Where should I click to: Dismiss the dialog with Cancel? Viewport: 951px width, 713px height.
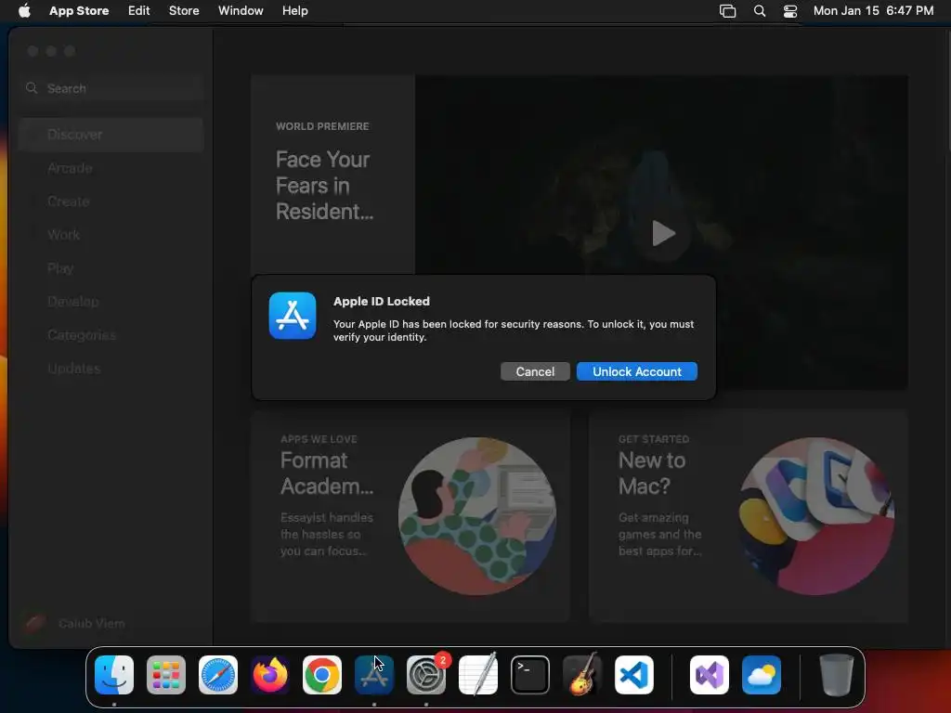pos(535,371)
